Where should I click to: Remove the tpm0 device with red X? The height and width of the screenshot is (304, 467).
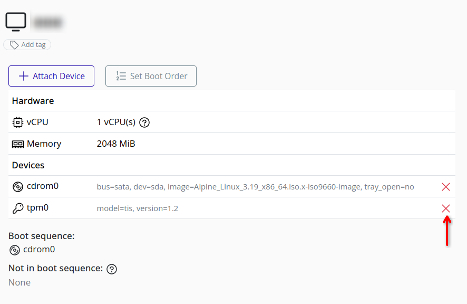pos(446,208)
